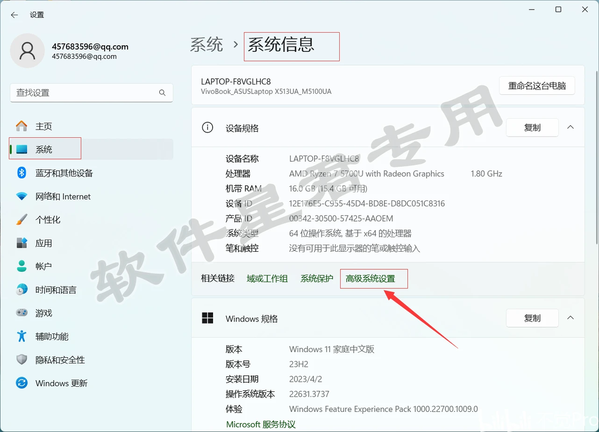This screenshot has height=432, width=599.
Task: Click the install date 2023/4/2
Action: click(306, 379)
